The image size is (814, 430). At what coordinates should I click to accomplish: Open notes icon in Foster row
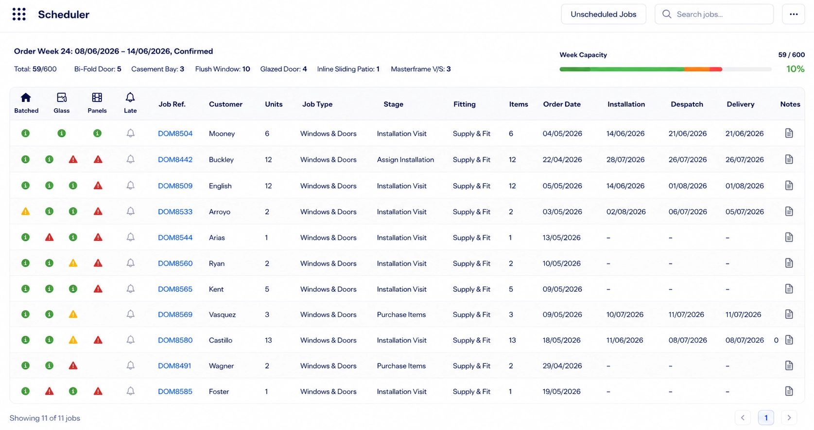(789, 391)
